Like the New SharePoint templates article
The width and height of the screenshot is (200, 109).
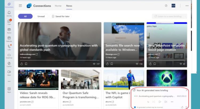point(150,64)
